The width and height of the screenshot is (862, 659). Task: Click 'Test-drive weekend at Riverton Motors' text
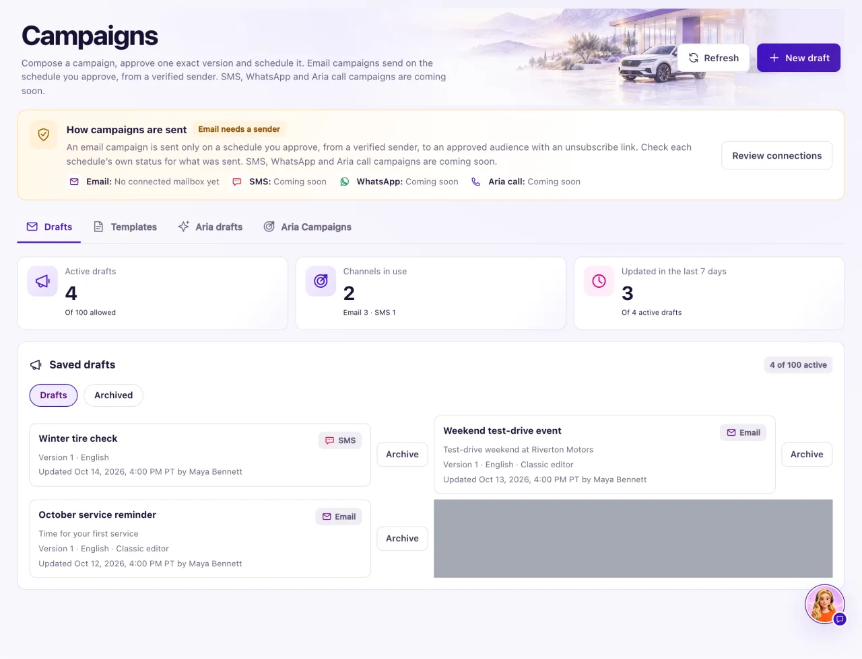pyautogui.click(x=518, y=450)
